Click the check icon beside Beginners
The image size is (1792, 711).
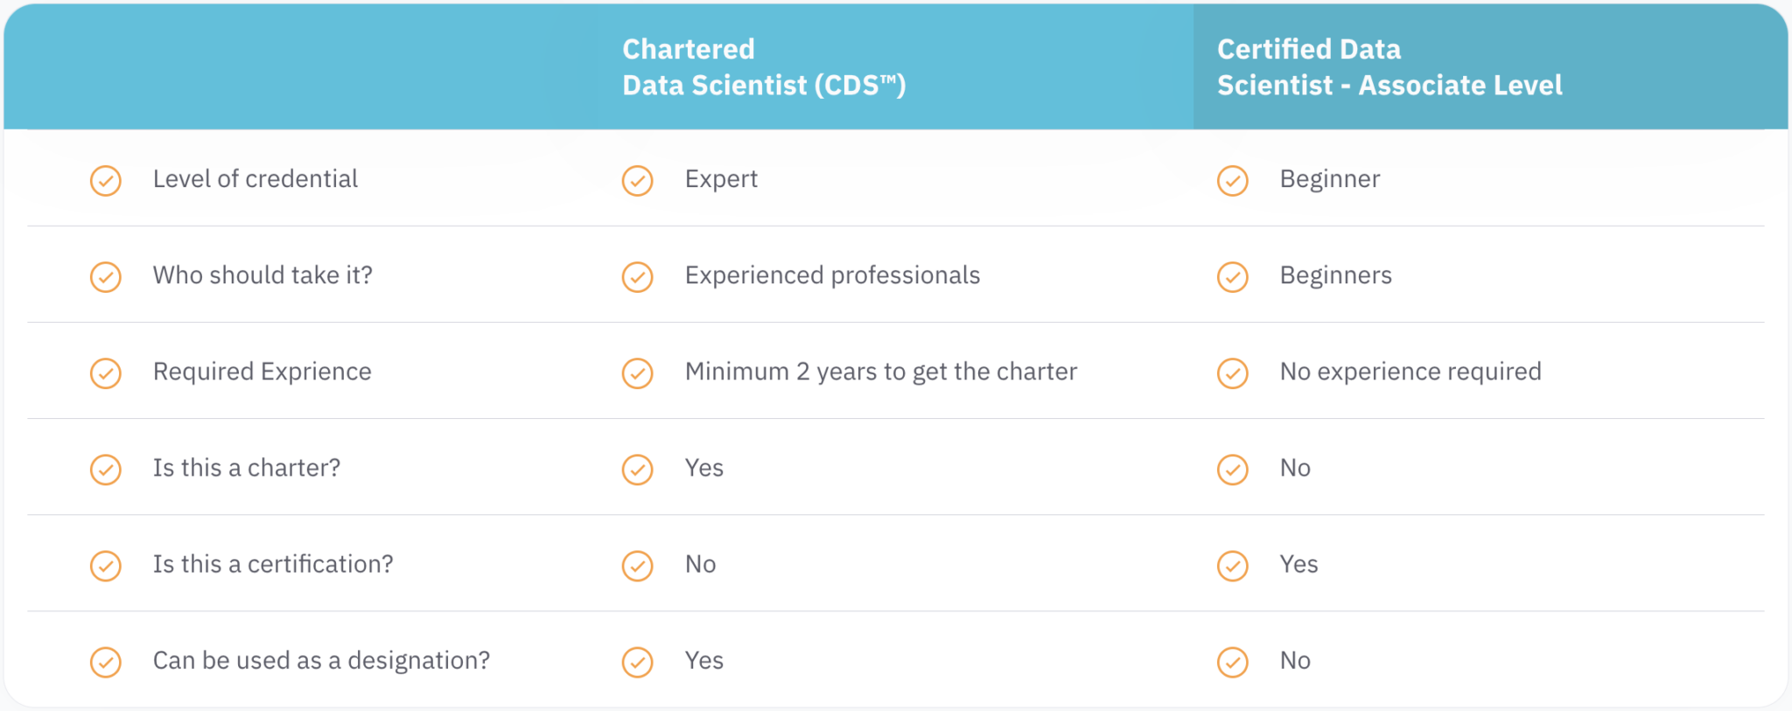click(x=1233, y=277)
